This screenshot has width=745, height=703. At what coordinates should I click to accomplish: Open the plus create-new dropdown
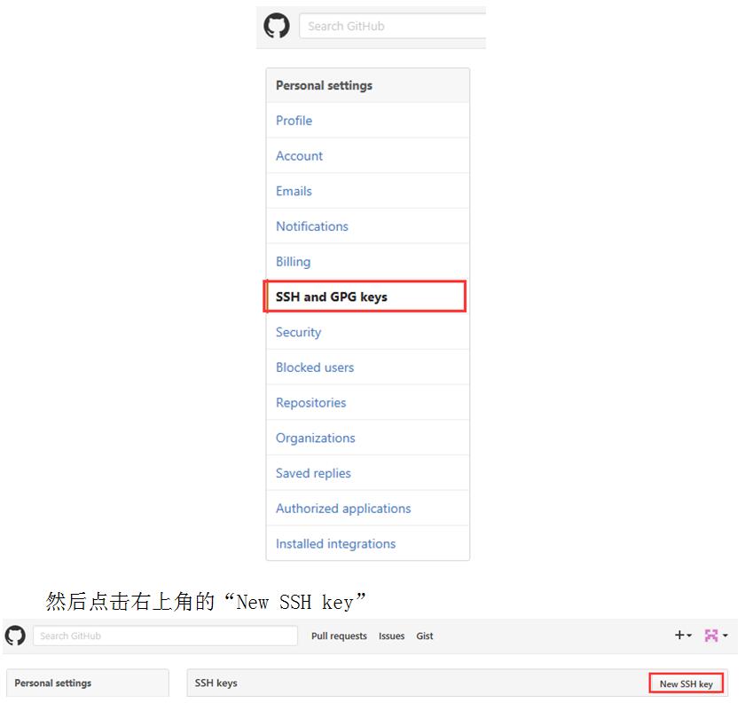pyautogui.click(x=683, y=636)
